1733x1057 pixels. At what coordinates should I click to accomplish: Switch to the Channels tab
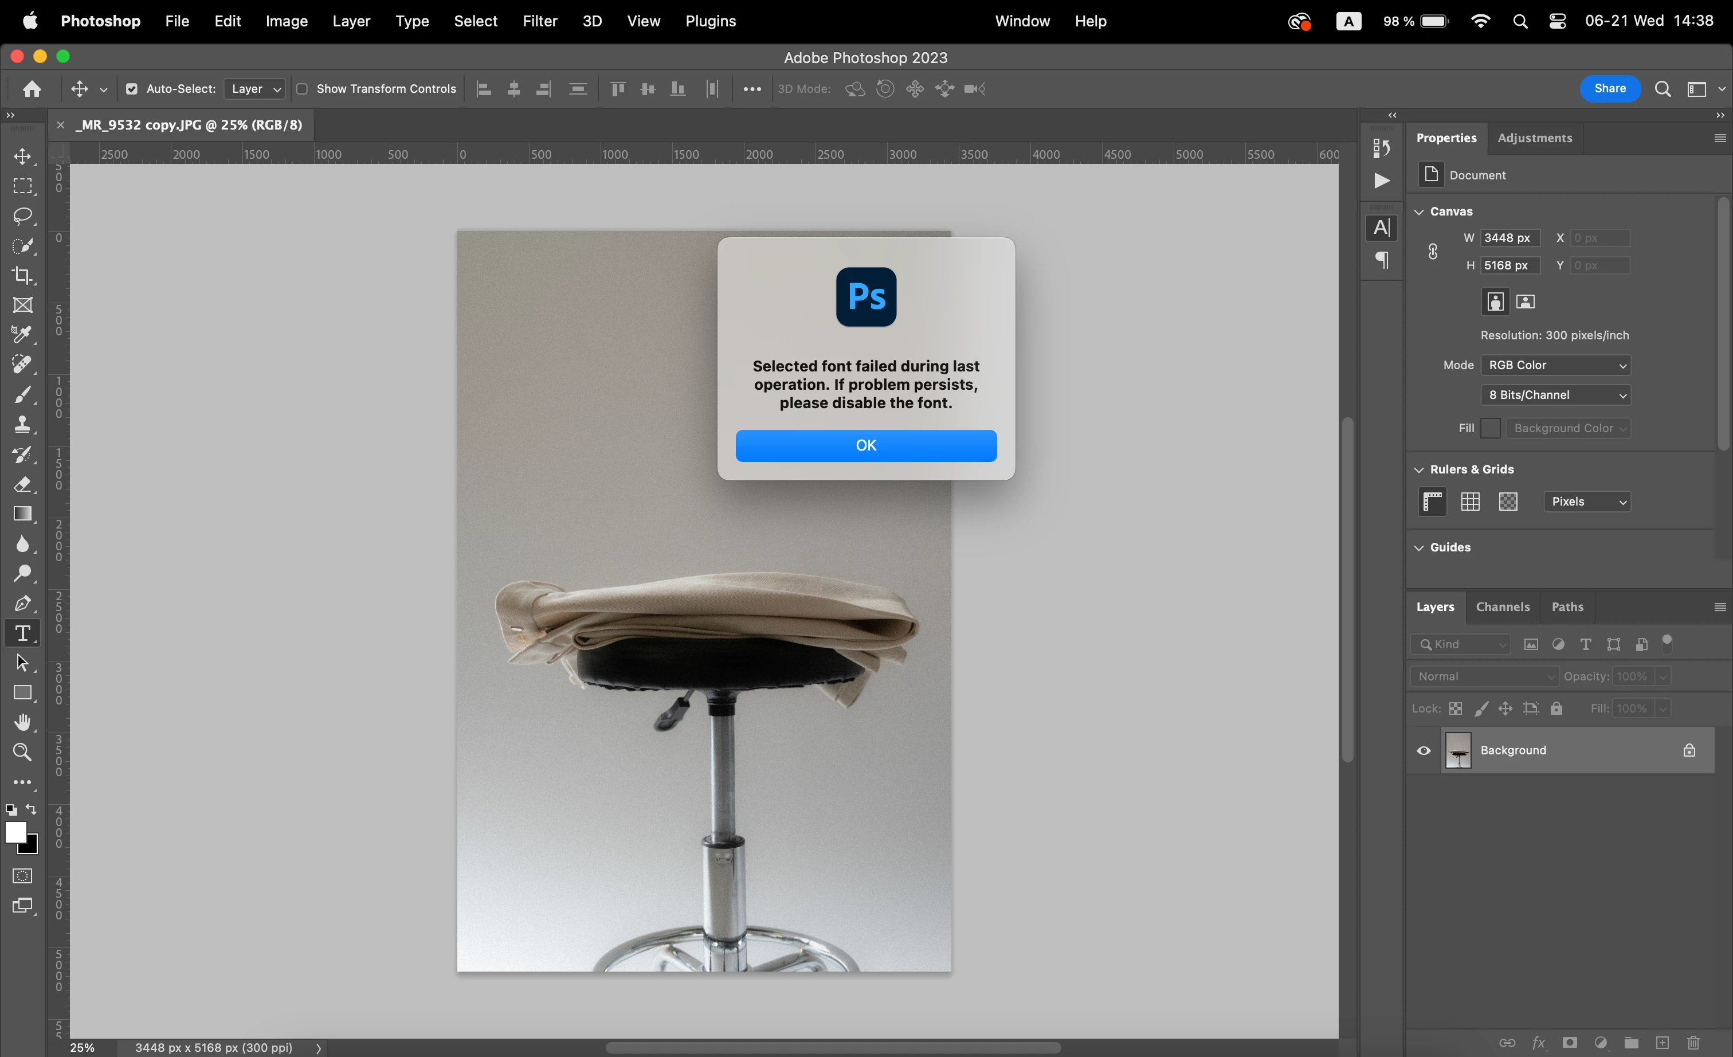1502,607
